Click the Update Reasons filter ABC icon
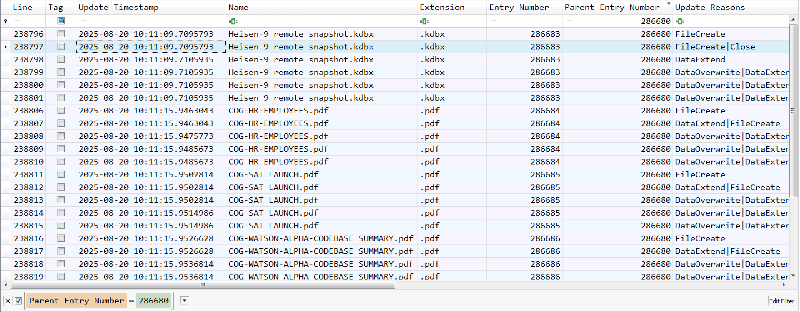The height and width of the screenshot is (312, 800). pyautogui.click(x=680, y=21)
